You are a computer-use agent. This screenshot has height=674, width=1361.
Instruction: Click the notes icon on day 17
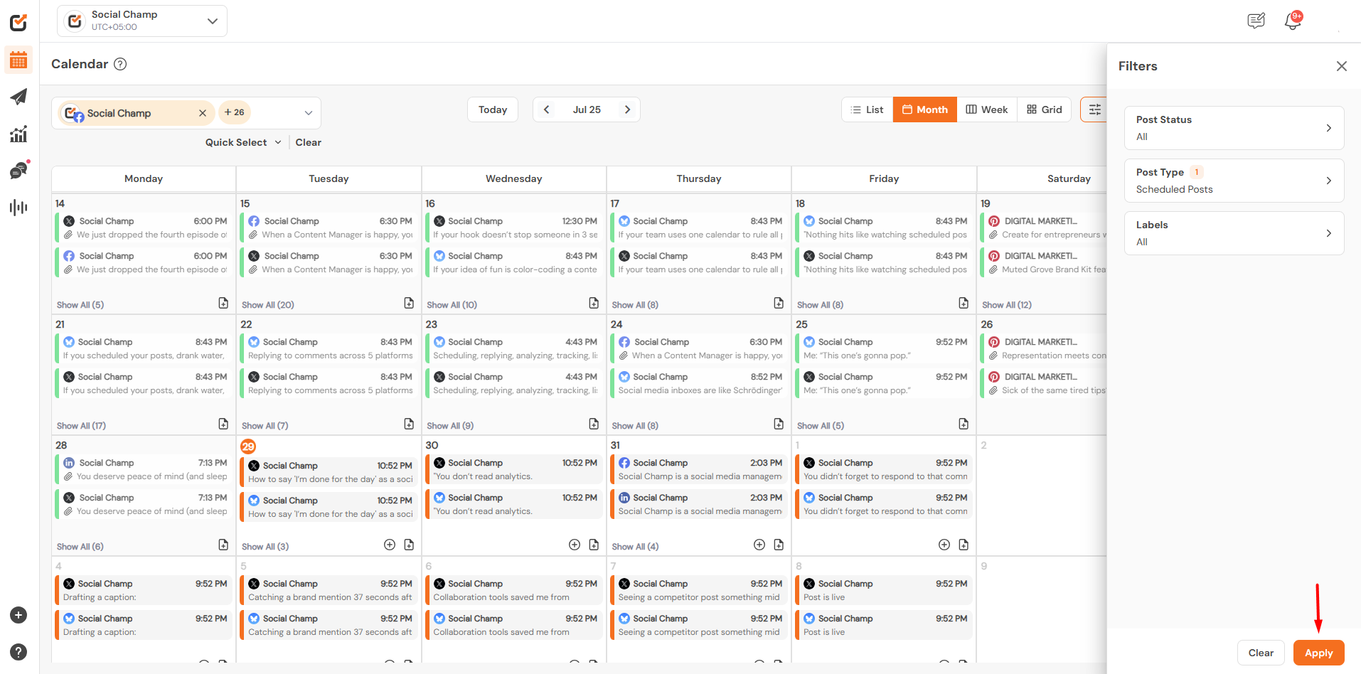click(779, 304)
